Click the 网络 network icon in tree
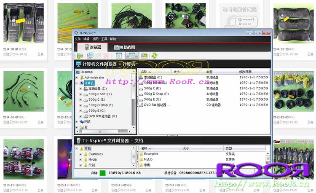 click(x=81, y=122)
